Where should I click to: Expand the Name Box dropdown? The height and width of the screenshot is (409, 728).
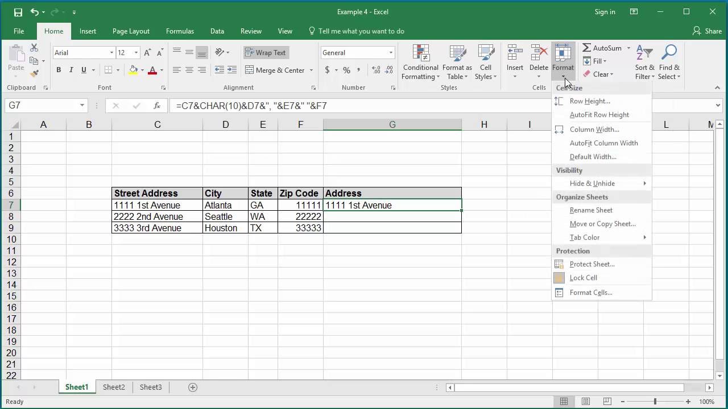click(82, 106)
